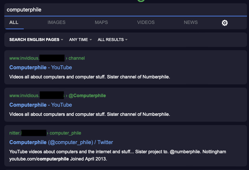
Task: Switch to the VIDEOS tab
Action: tap(146, 22)
